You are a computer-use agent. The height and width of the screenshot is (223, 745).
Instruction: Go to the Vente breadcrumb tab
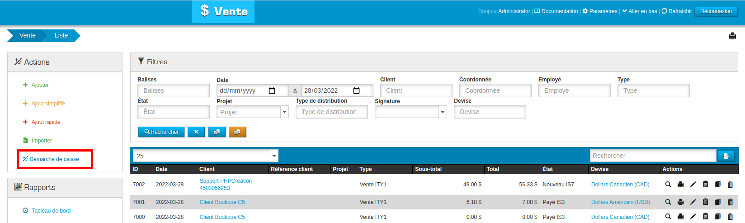(27, 35)
